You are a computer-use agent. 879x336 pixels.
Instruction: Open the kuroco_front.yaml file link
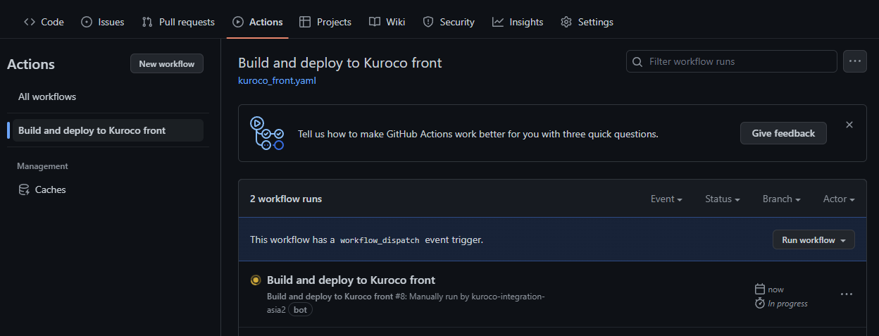(x=277, y=80)
